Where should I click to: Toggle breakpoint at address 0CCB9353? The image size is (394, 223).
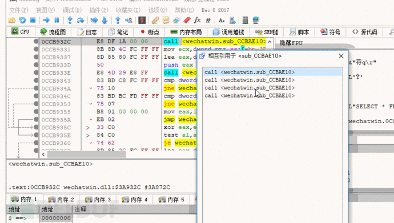(36, 104)
